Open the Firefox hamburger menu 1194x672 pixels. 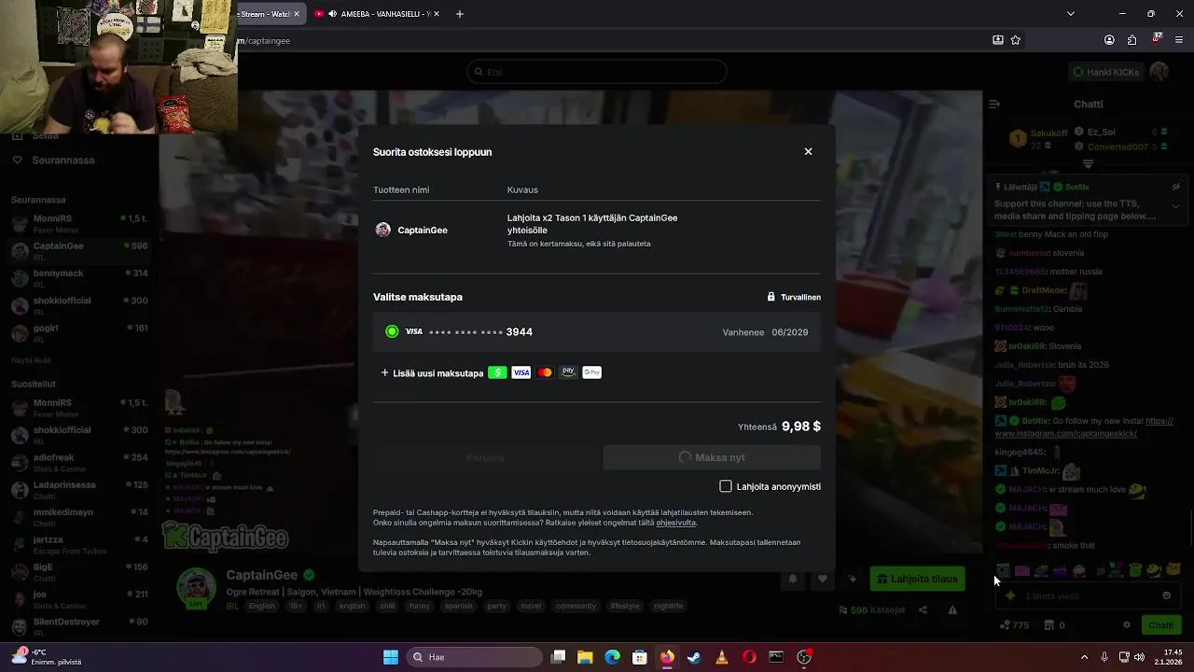pos(1180,40)
